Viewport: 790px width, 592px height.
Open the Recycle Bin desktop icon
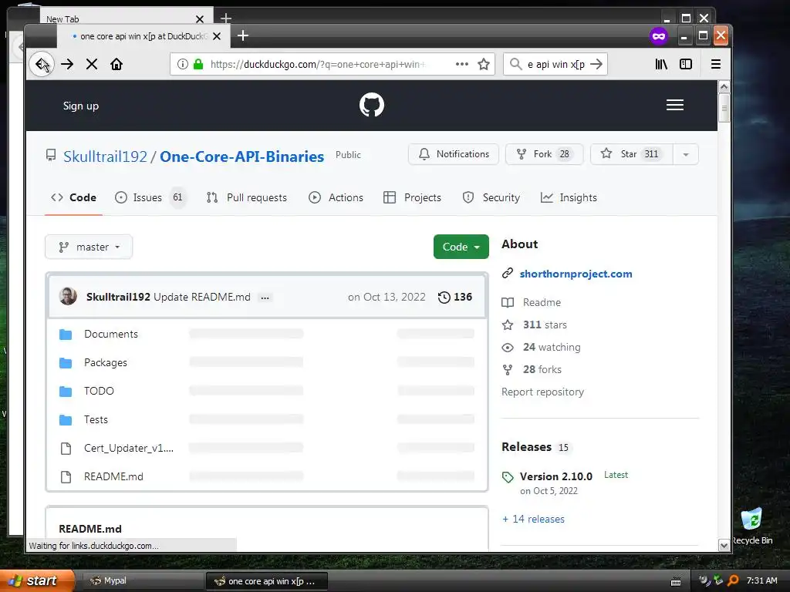(751, 526)
